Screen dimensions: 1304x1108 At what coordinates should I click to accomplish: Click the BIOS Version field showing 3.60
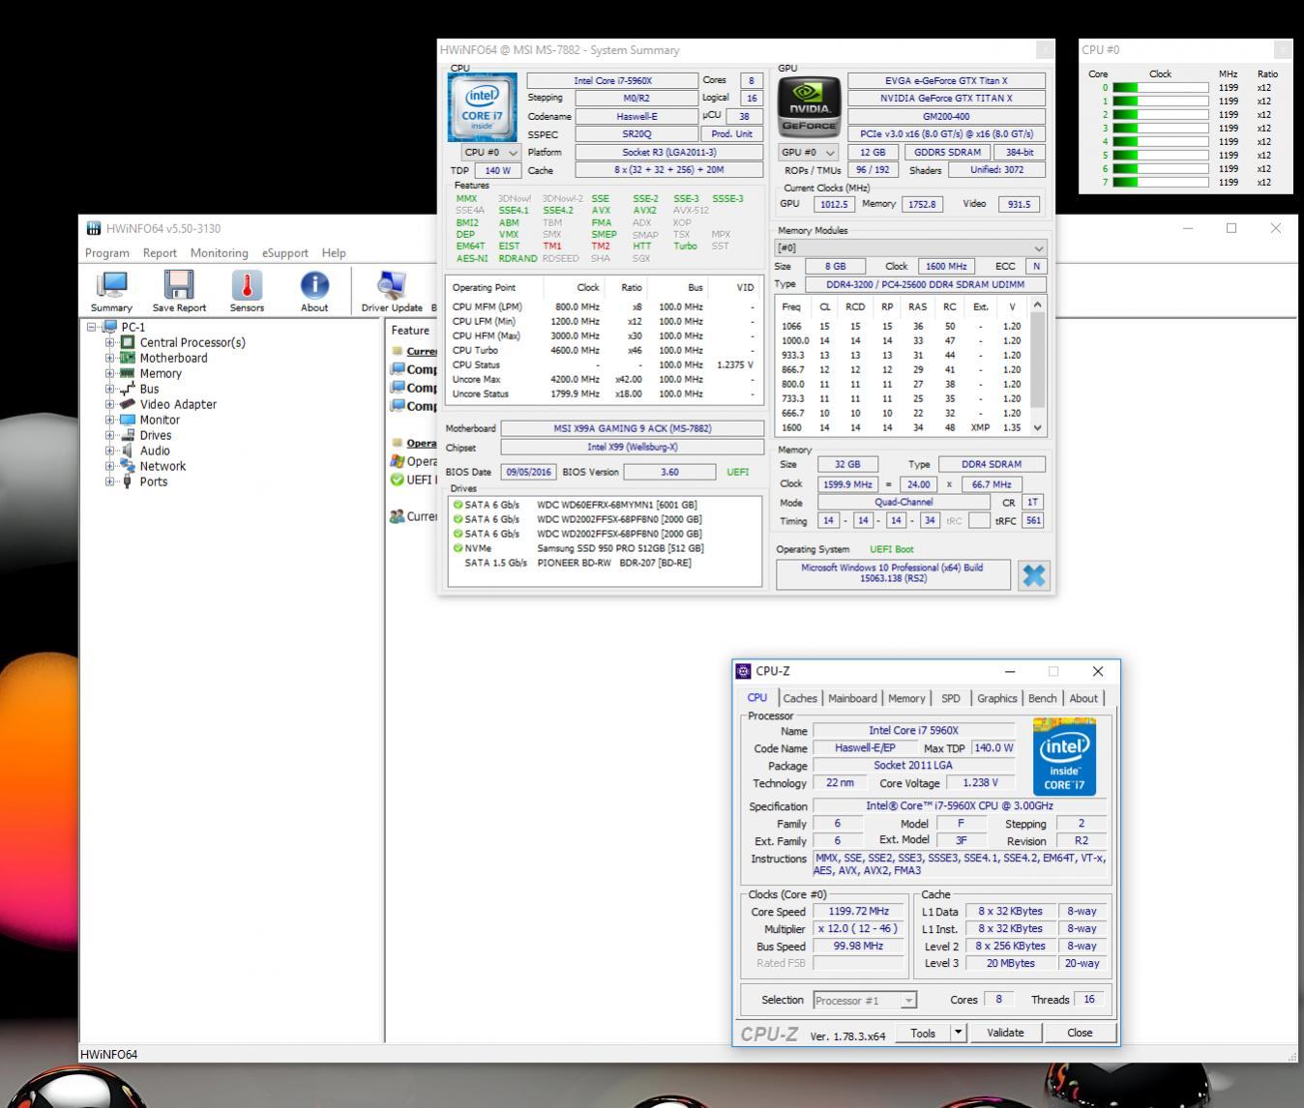pyautogui.click(x=669, y=472)
